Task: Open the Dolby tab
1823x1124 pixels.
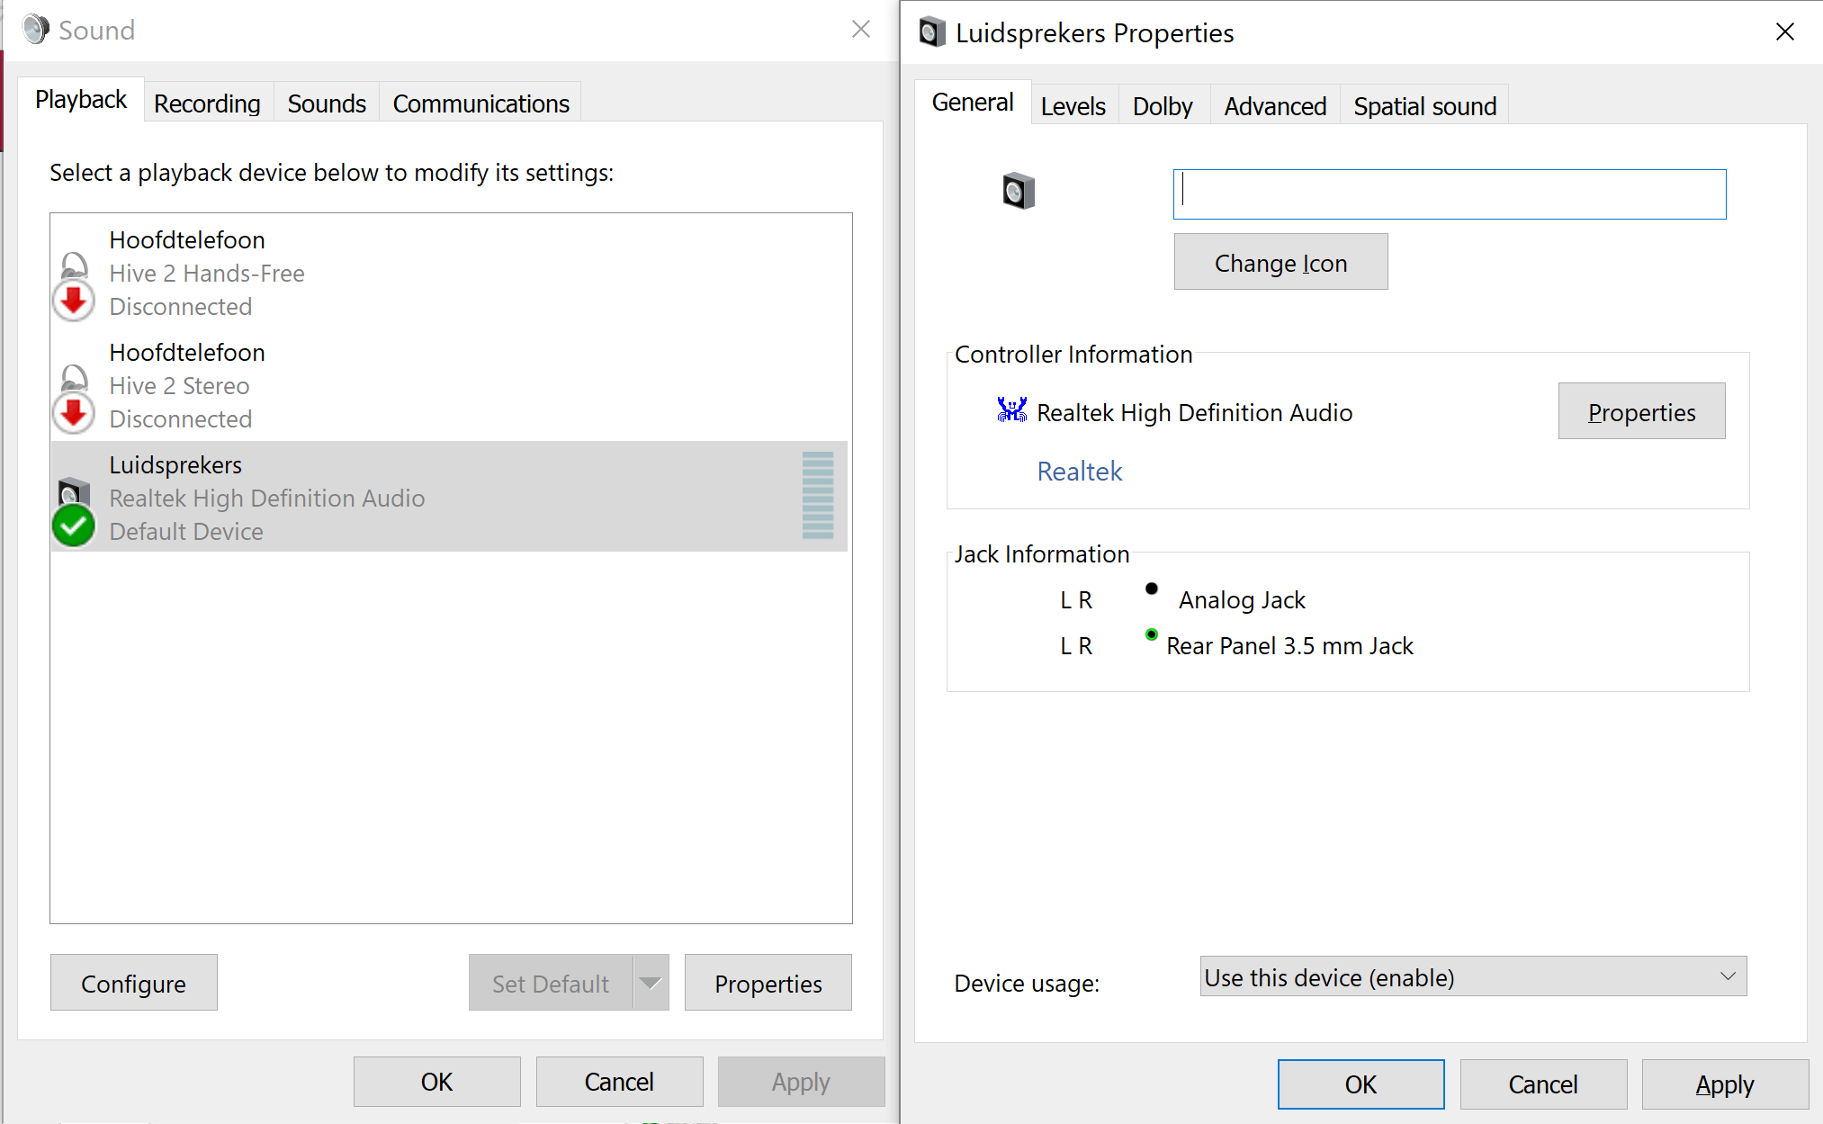Action: [1162, 106]
